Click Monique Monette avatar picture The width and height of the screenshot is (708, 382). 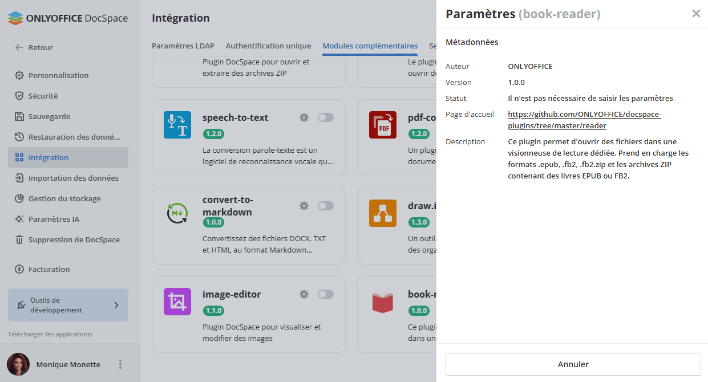pos(18,364)
